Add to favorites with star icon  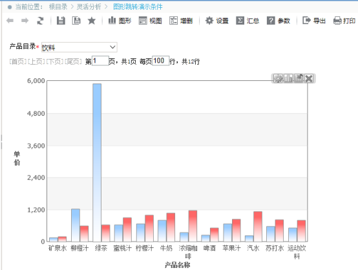[92, 21]
